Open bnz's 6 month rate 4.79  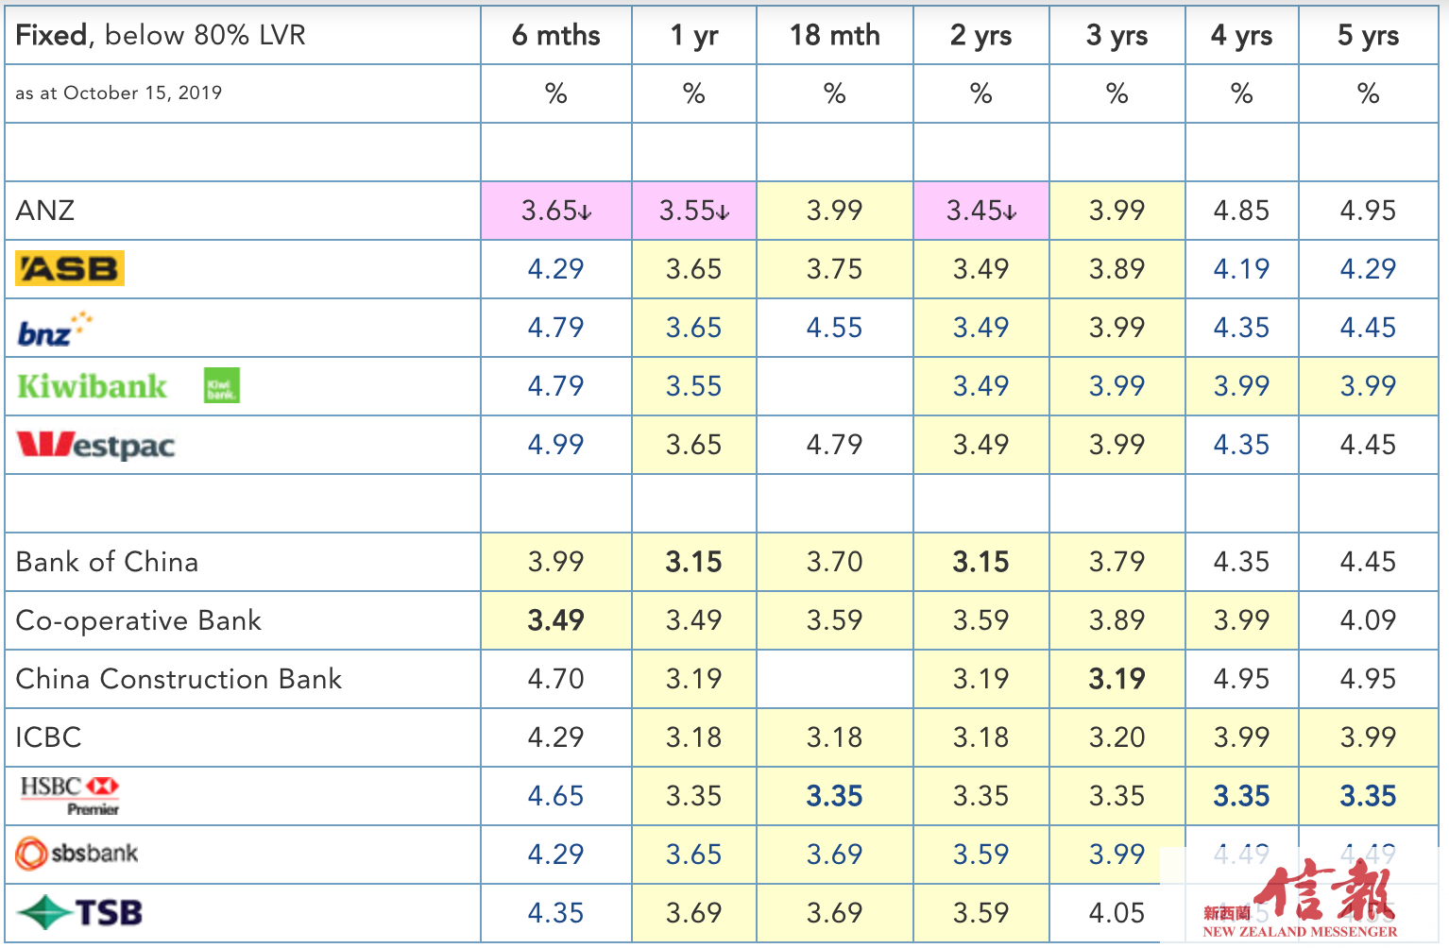(556, 328)
